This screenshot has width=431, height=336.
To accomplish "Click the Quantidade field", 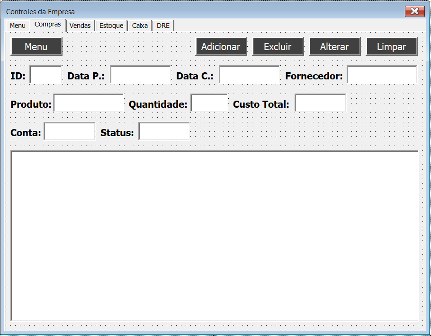I will [209, 103].
